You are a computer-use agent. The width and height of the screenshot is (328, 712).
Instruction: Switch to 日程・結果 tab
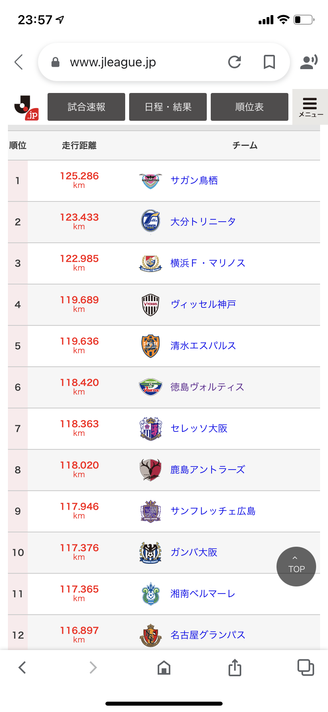coord(168,107)
